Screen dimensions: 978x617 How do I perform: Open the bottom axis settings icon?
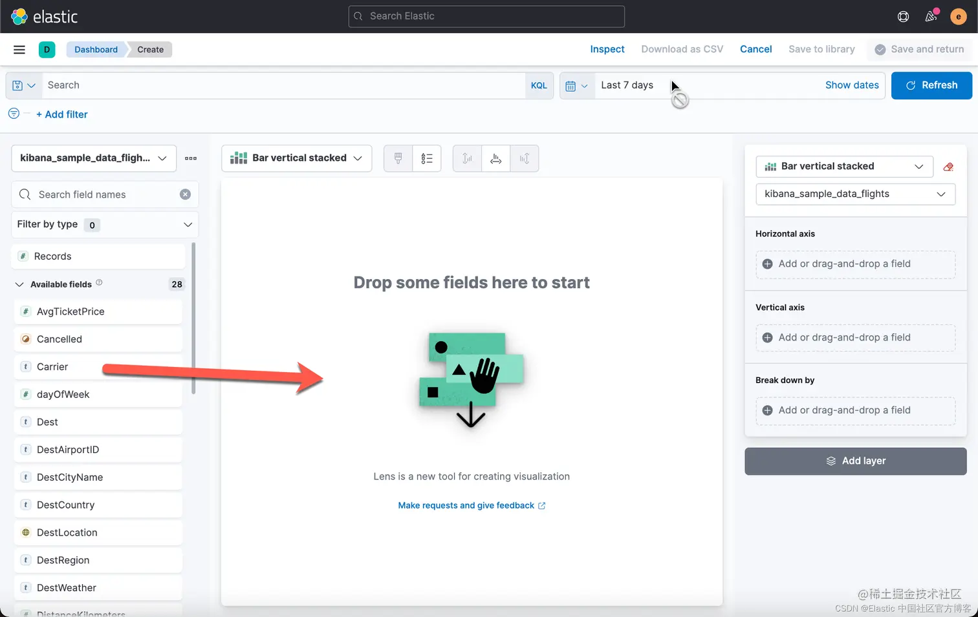(x=495, y=158)
